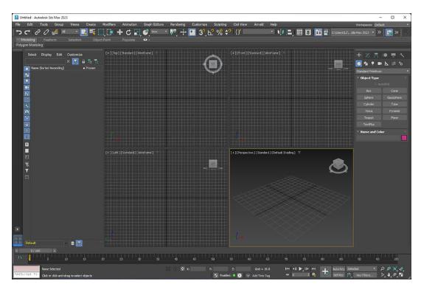This screenshot has width=421, height=292.
Task: Activate the Select Object tool
Action: [84, 32]
